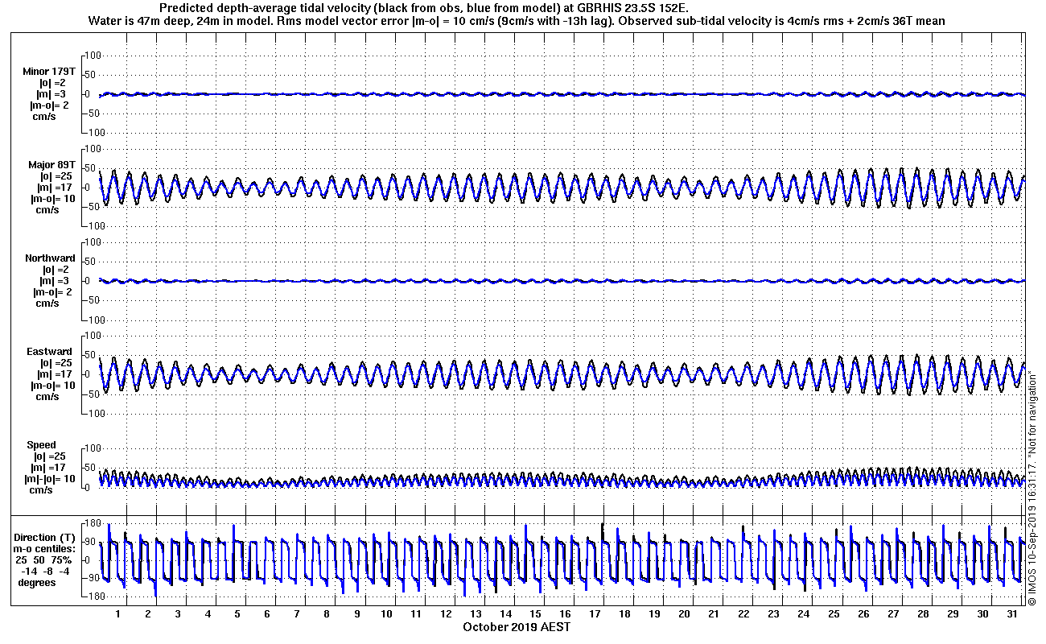Click day 17 on the date axis

tap(595, 614)
